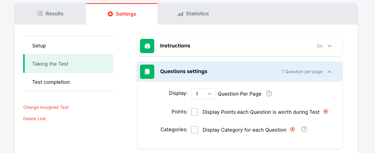Expand the Instructions section chevron
Screen dimensions: 375x153
(330, 46)
